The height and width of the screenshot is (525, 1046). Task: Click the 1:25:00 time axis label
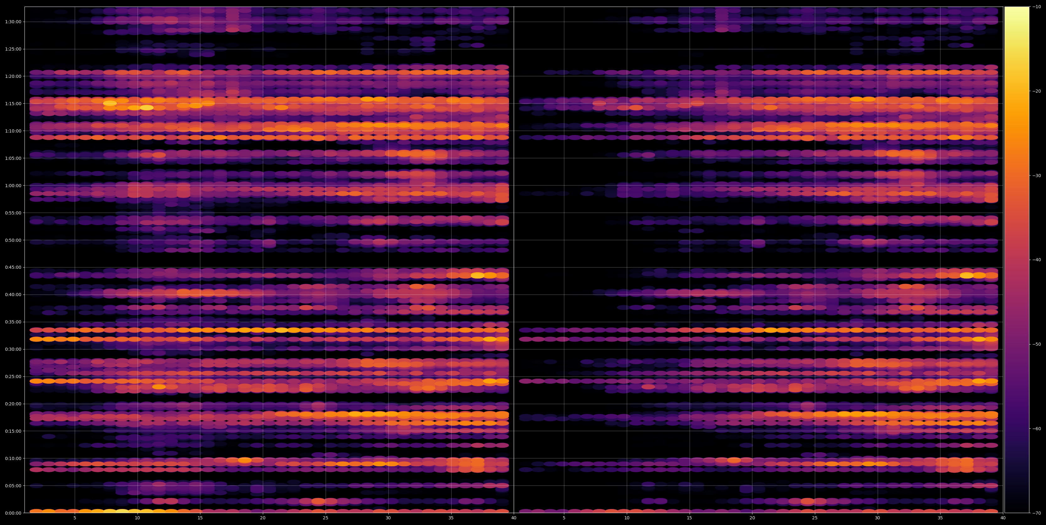[x=13, y=49]
